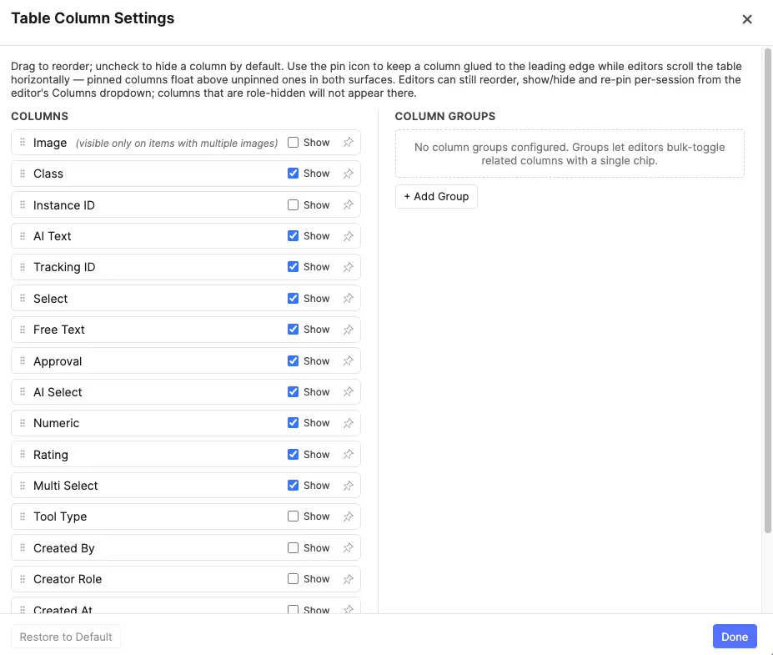Grab the AI Select row drag handle
Image resolution: width=773 pixels, height=655 pixels.
(23, 392)
